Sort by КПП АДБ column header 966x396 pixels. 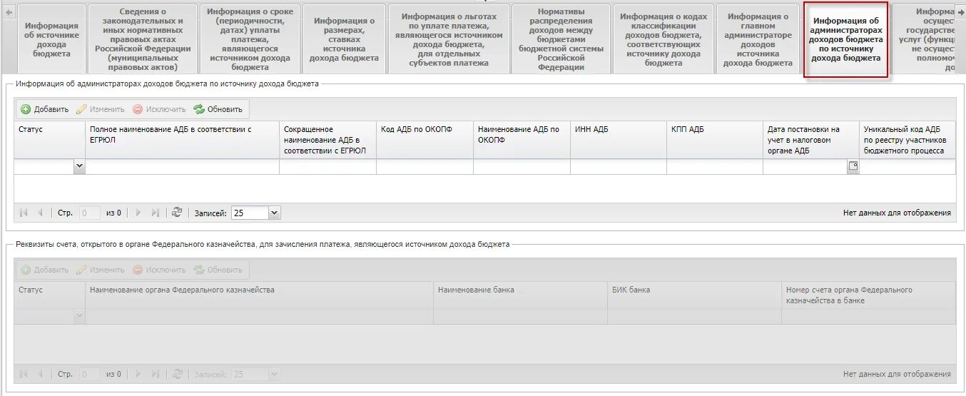[715, 140]
